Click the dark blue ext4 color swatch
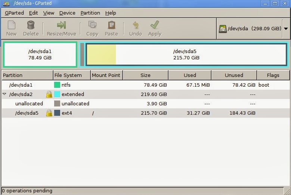The height and width of the screenshot is (195, 291). (x=57, y=112)
